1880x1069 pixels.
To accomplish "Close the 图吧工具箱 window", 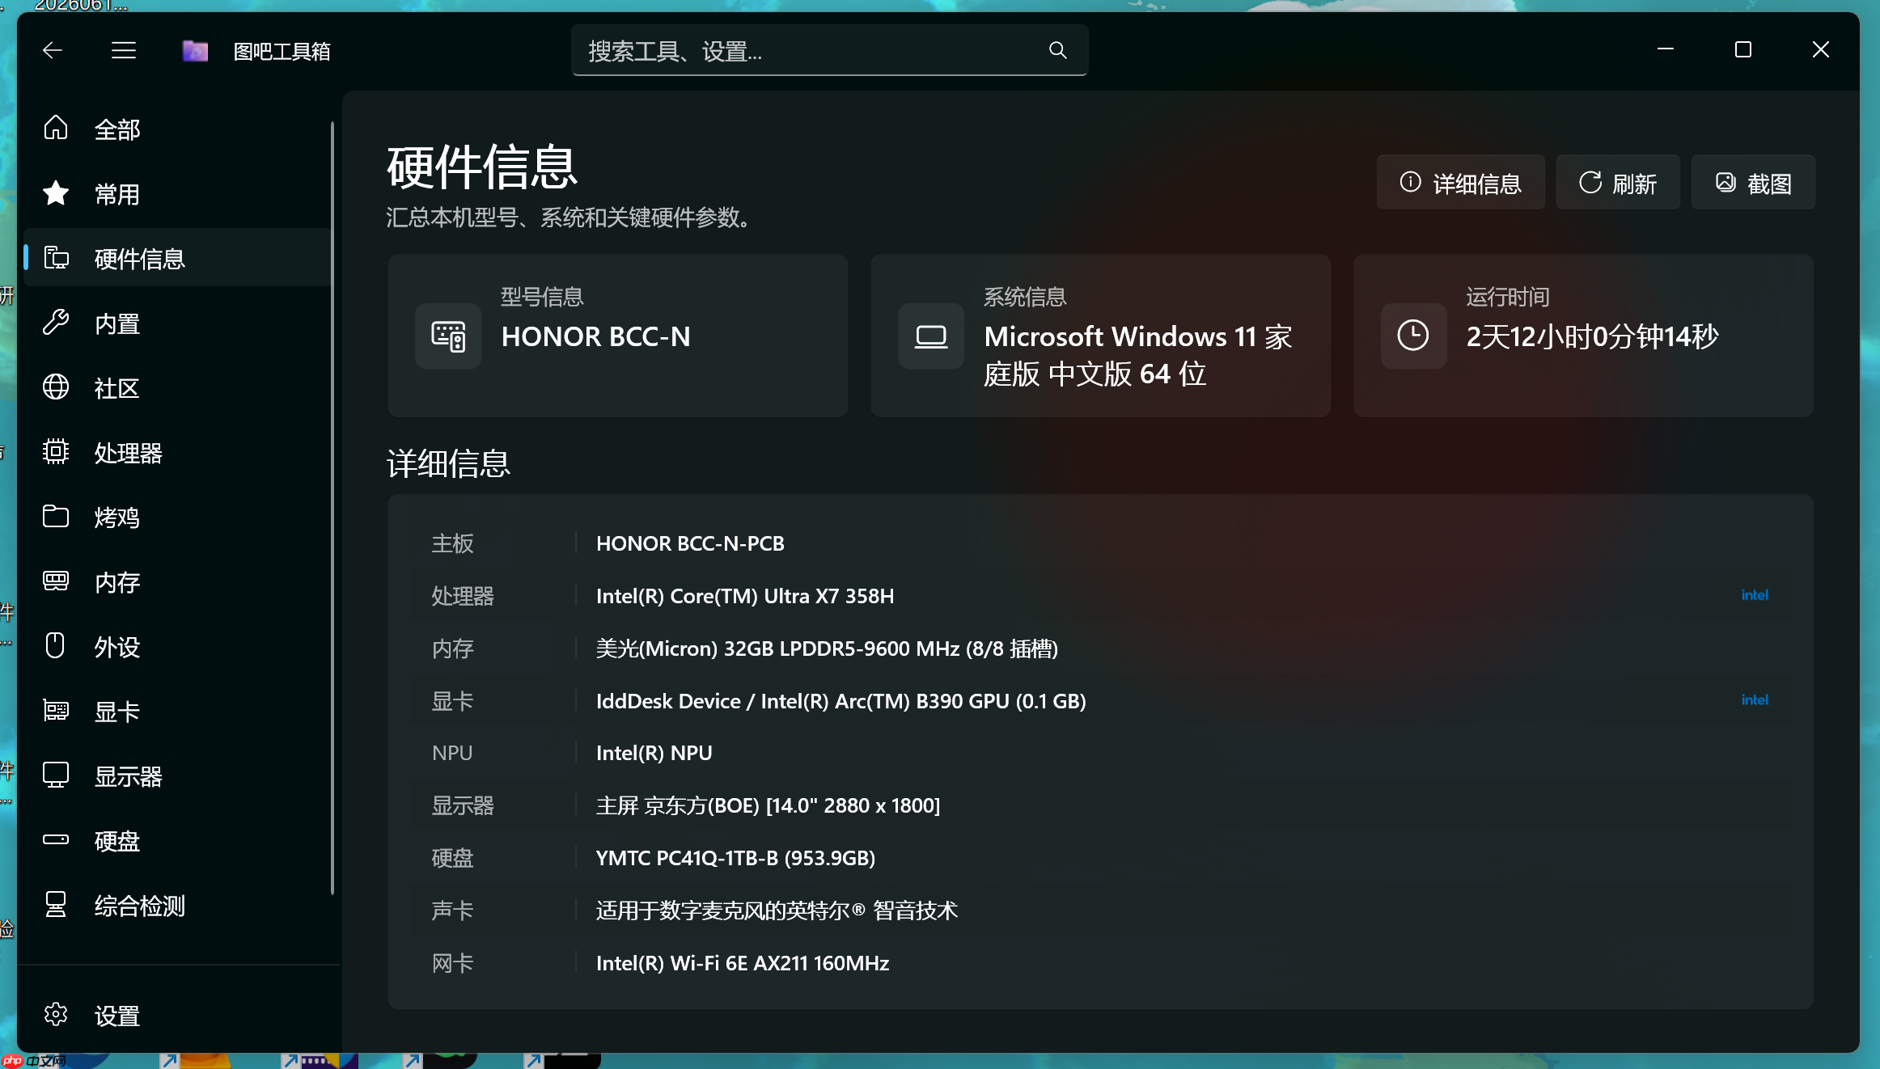I will coord(1821,50).
